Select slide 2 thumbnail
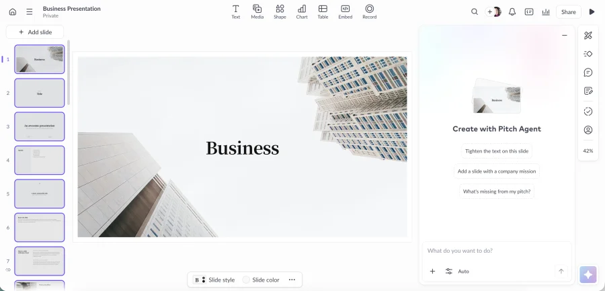 40,93
